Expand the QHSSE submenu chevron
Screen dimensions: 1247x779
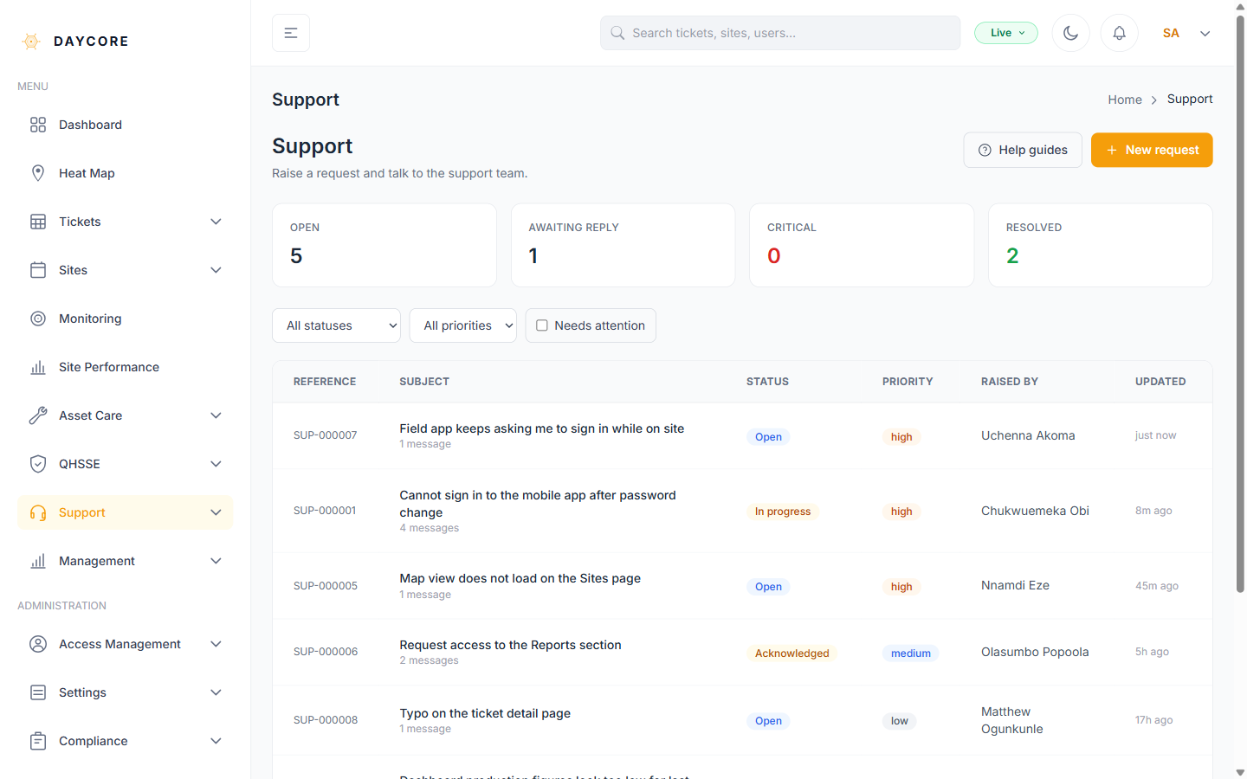(x=216, y=464)
